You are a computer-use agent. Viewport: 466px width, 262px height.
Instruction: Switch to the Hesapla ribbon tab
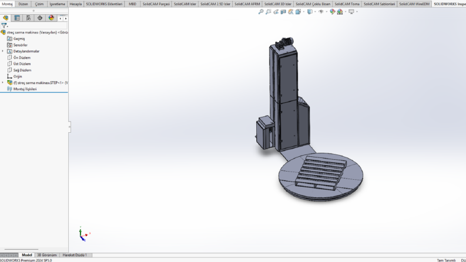coord(75,4)
